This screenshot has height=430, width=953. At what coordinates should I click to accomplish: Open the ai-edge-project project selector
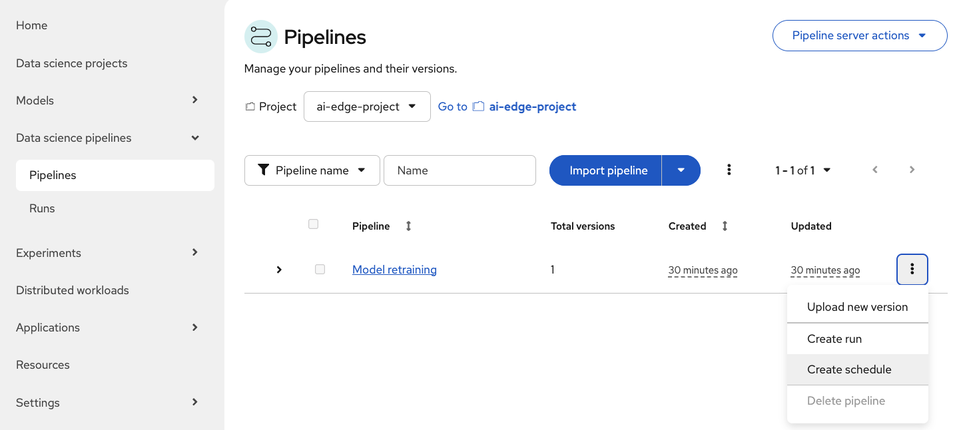367,107
